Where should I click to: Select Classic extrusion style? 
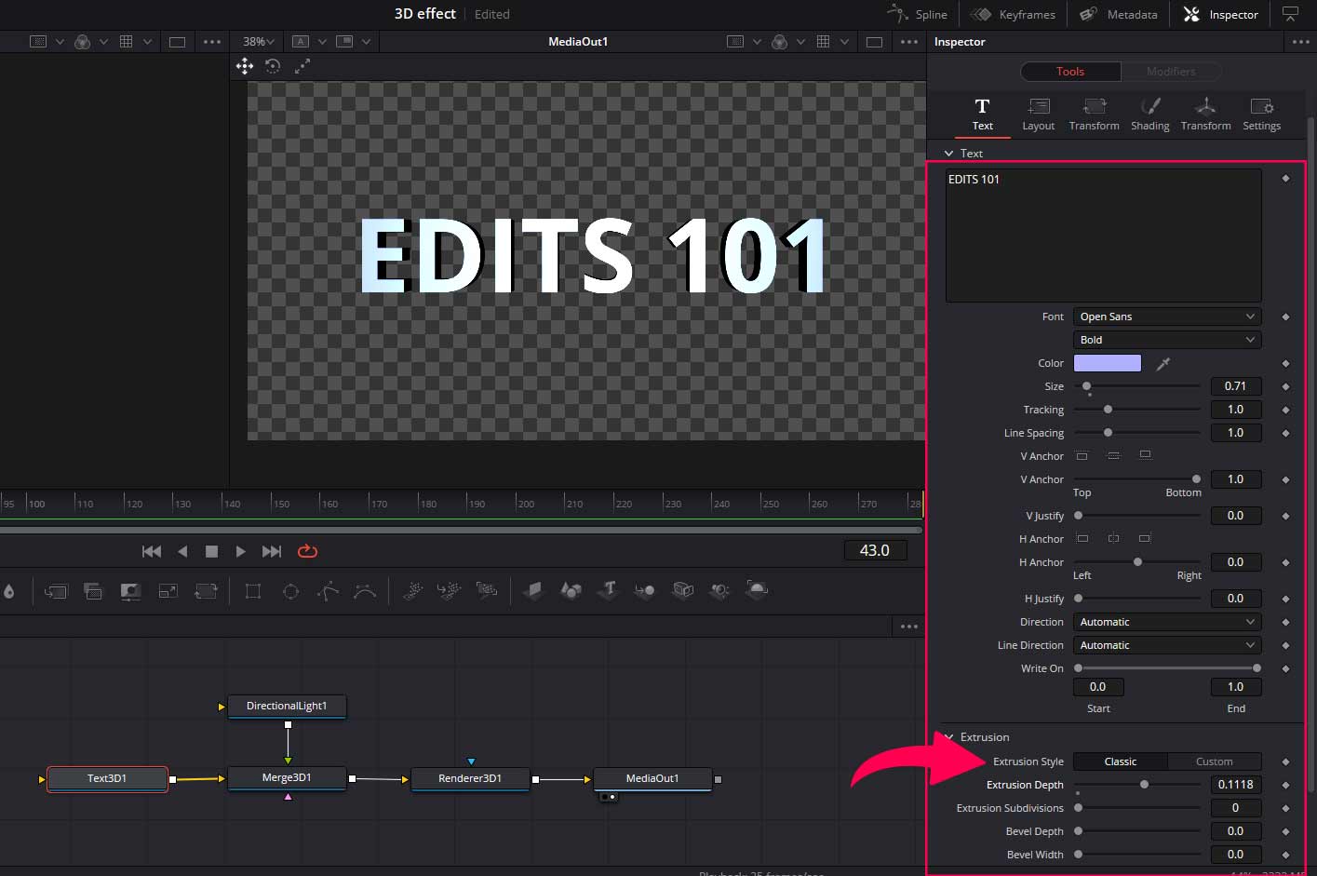point(1121,761)
